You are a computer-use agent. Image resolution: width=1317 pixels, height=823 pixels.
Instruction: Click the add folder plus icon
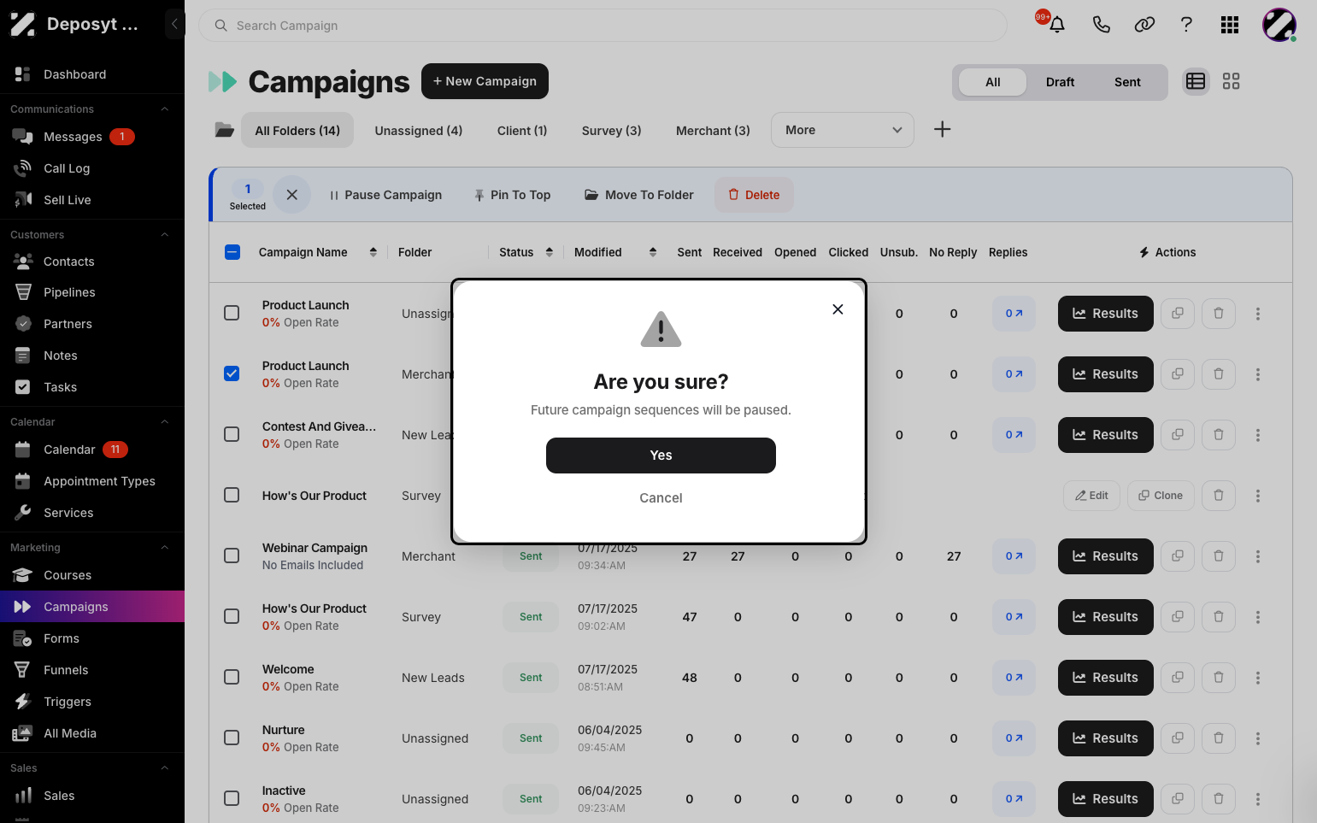click(942, 129)
